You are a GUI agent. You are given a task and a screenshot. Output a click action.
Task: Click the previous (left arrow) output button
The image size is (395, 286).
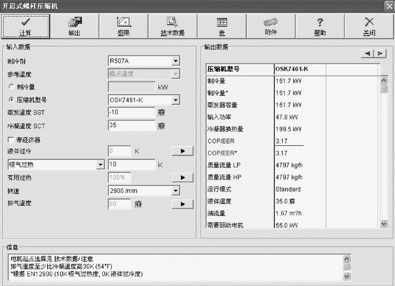tap(367, 54)
